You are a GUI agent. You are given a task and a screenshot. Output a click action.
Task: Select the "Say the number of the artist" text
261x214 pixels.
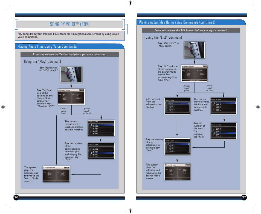(x=199, y=130)
